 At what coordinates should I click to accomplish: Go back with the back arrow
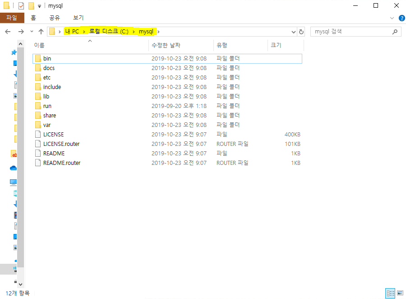click(x=8, y=32)
